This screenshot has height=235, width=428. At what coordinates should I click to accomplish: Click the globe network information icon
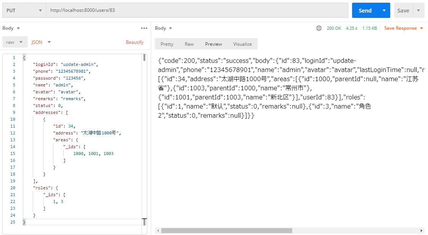point(319,28)
